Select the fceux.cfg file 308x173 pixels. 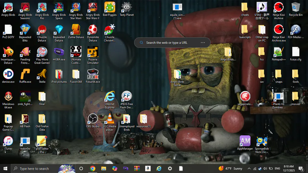[296, 54]
